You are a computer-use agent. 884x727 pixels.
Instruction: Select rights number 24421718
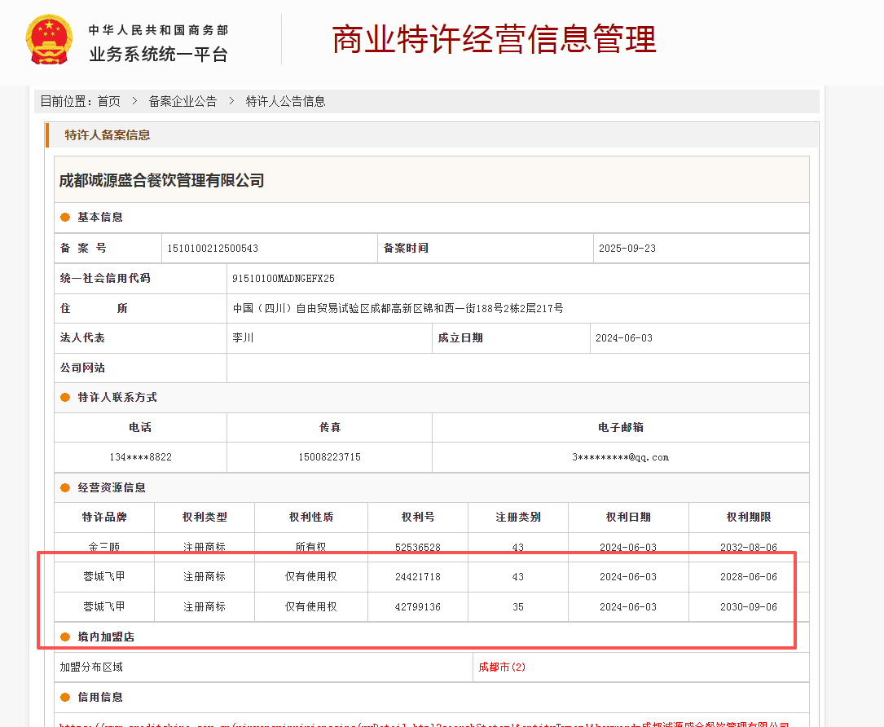(x=418, y=577)
